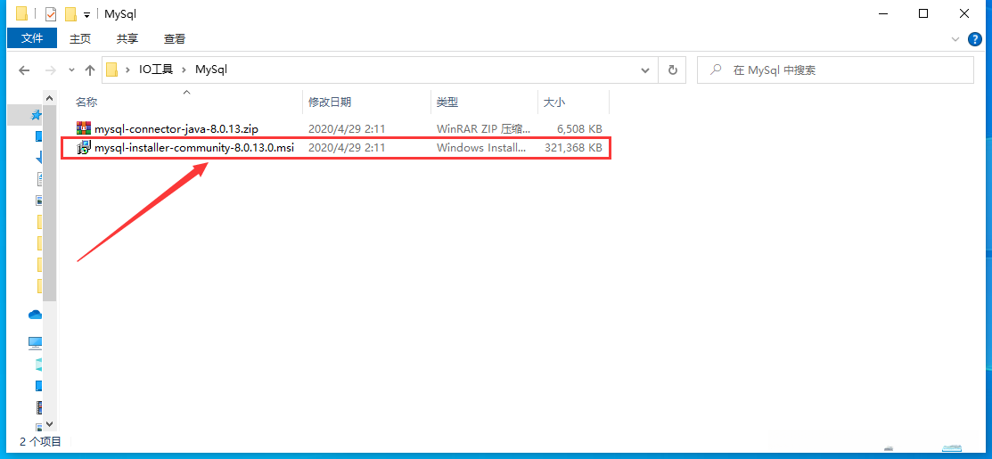Open Help via blue question mark icon

[976, 39]
